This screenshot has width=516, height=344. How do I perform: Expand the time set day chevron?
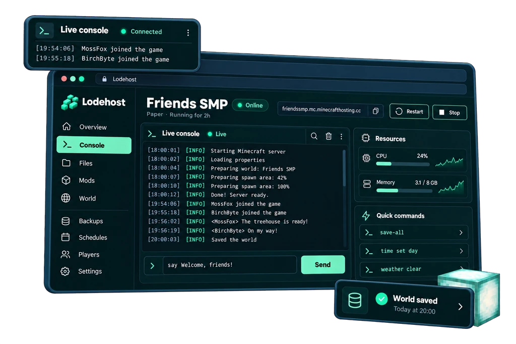pyautogui.click(x=461, y=251)
